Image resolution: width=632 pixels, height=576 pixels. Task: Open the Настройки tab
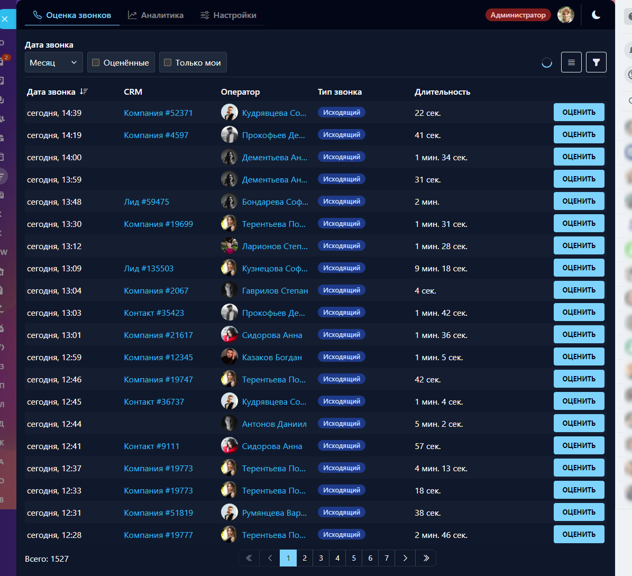[x=228, y=15]
